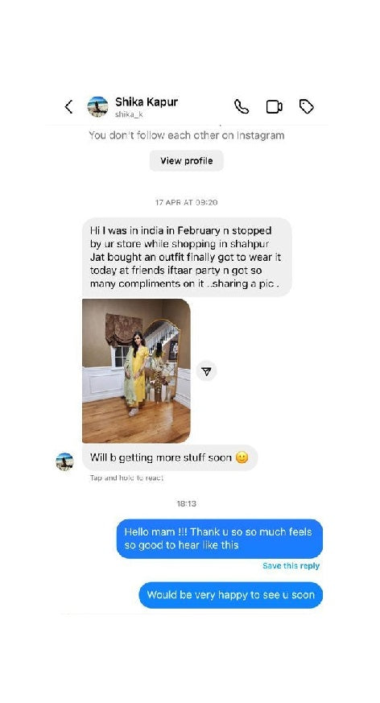Select the 'Will b getting more stuff' message
The width and height of the screenshot is (380, 703).
pyautogui.click(x=170, y=457)
